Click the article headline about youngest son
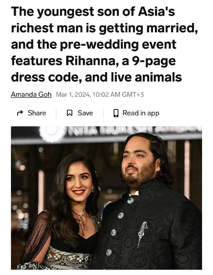 click(104, 44)
